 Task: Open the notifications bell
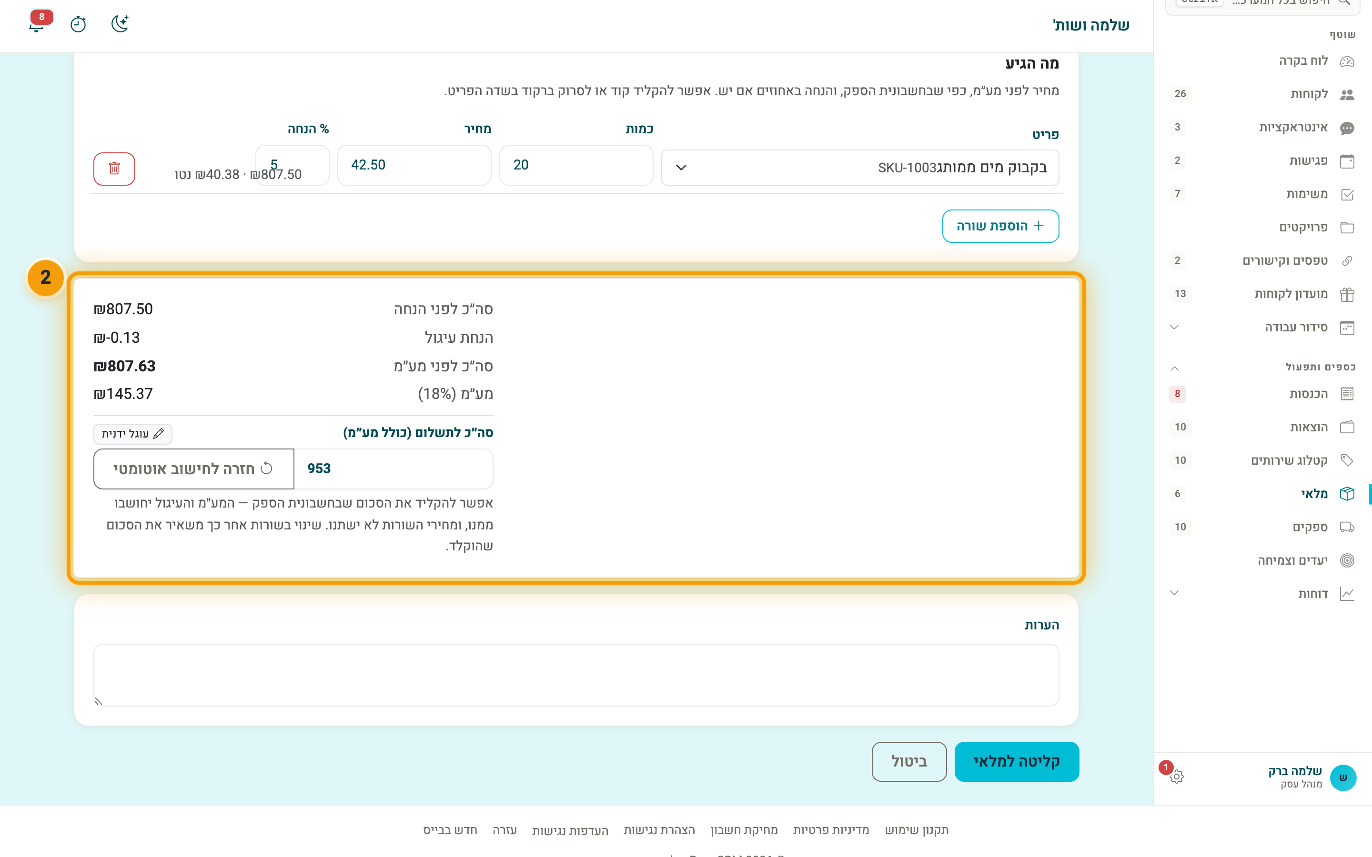click(x=37, y=24)
